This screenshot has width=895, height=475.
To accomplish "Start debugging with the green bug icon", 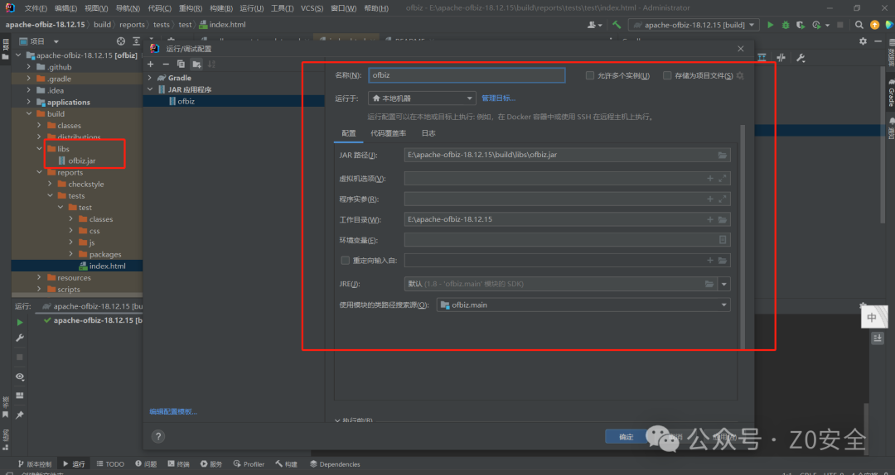I will click(x=786, y=25).
